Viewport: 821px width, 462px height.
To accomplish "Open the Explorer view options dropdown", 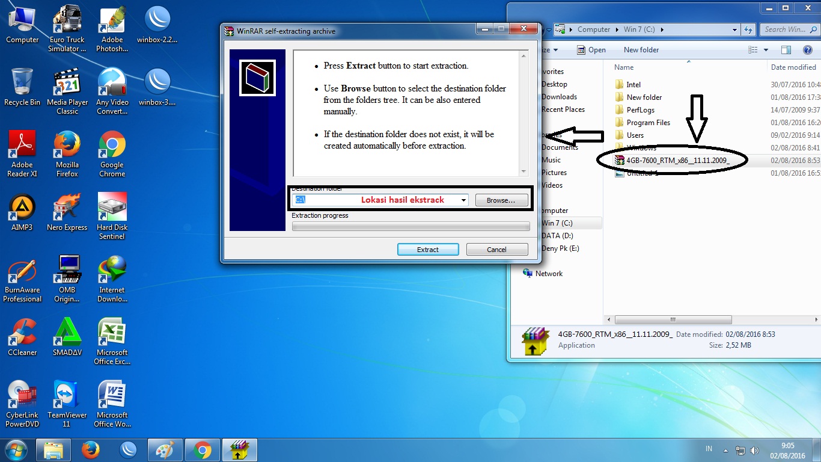I will point(766,50).
